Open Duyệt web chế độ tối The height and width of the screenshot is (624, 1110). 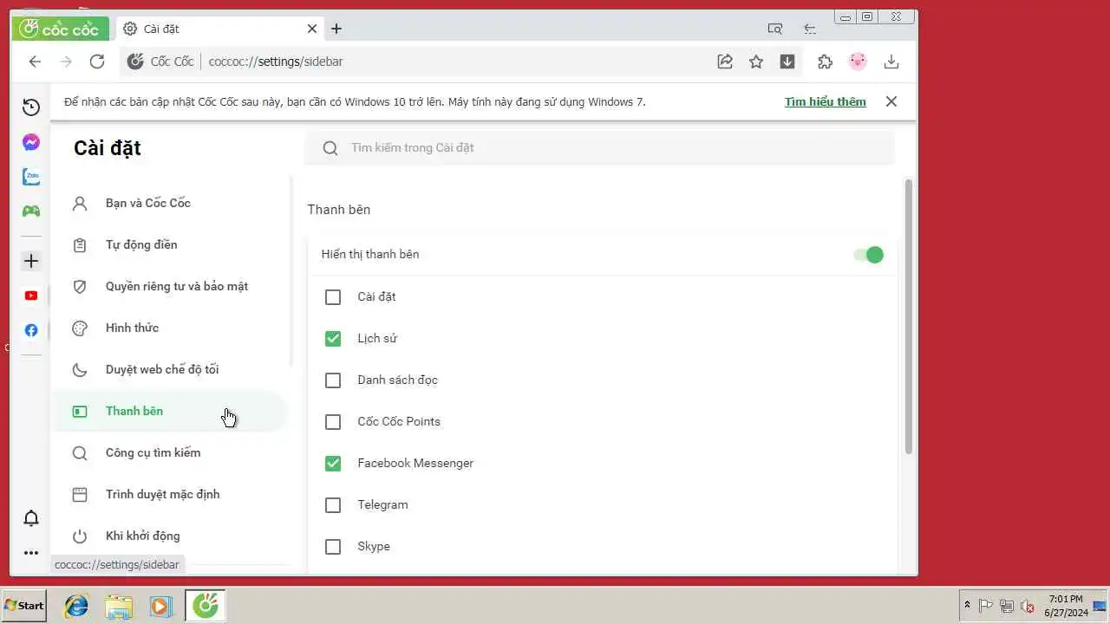tap(169, 370)
